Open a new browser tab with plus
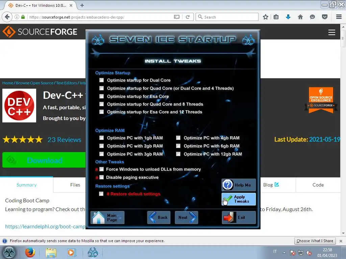 point(82,5)
